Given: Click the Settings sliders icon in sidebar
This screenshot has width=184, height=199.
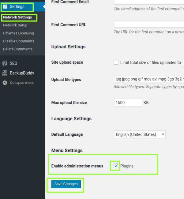Looking at the screenshot, I should coord(5,6).
